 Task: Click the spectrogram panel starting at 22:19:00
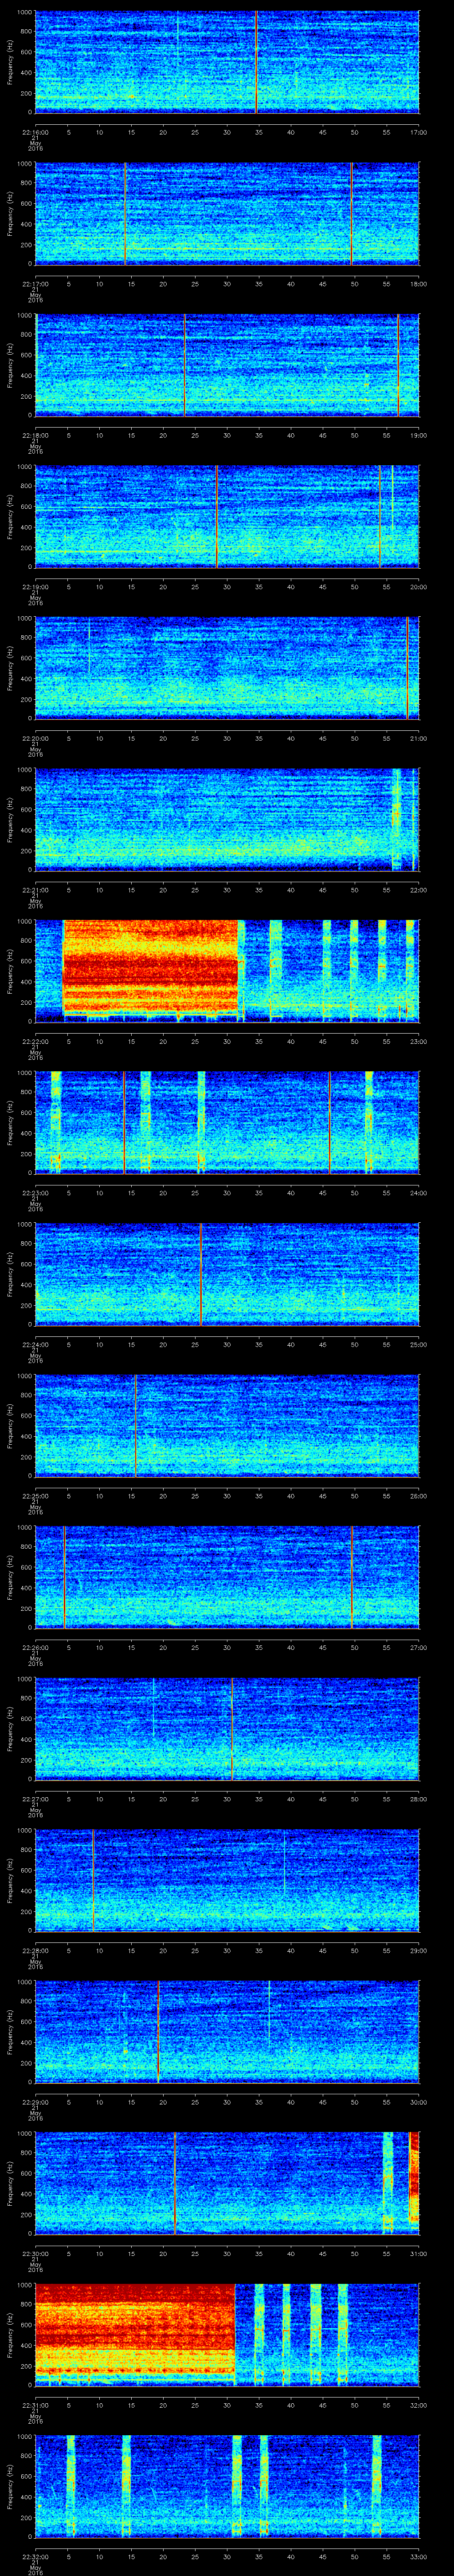click(227, 516)
